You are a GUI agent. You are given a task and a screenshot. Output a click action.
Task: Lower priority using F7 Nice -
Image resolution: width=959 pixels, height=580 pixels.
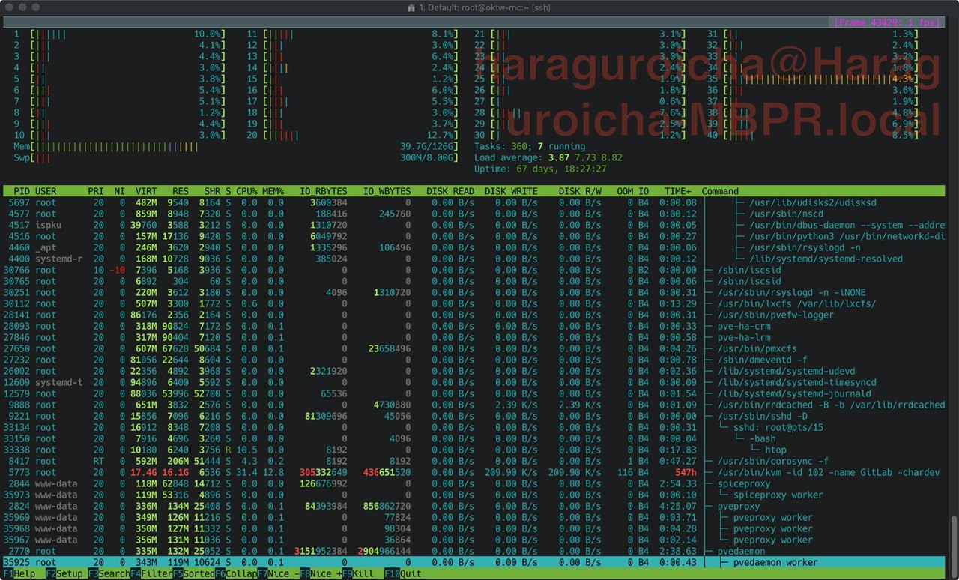pyautogui.click(x=279, y=574)
